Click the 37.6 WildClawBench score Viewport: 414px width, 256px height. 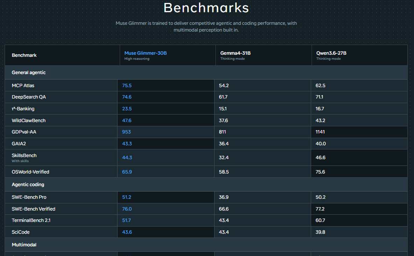click(x=223, y=120)
